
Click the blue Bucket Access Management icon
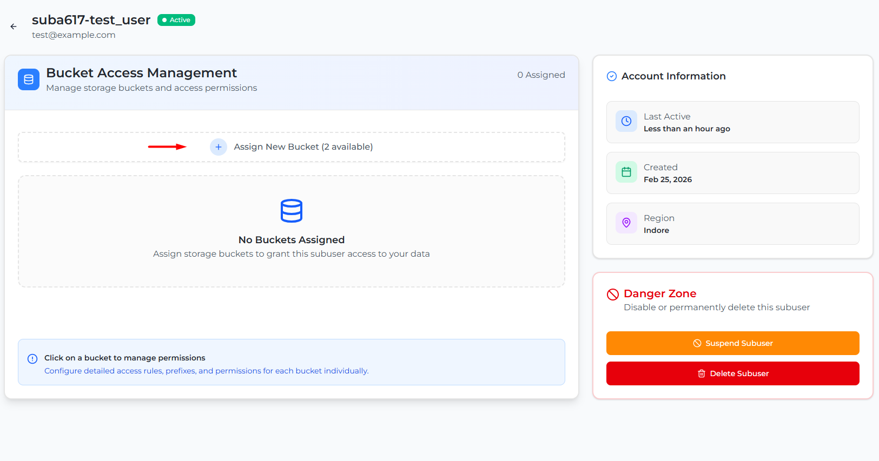pyautogui.click(x=29, y=79)
